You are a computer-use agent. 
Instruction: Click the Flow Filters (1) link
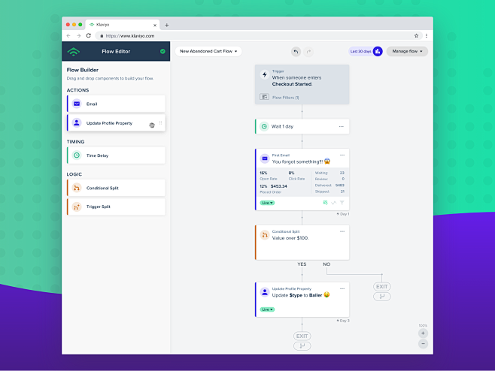285,97
